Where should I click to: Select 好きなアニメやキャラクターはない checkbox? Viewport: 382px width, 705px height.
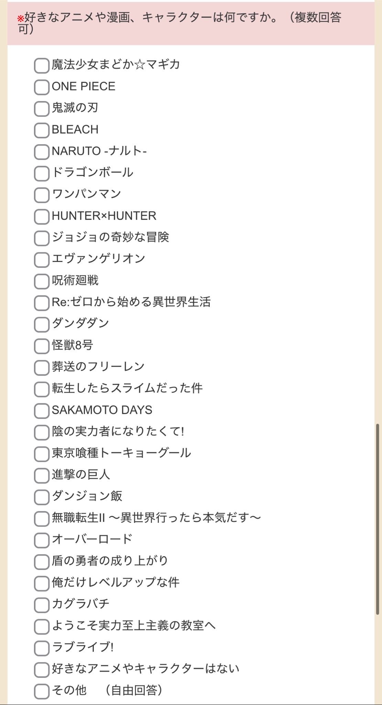[x=42, y=670]
